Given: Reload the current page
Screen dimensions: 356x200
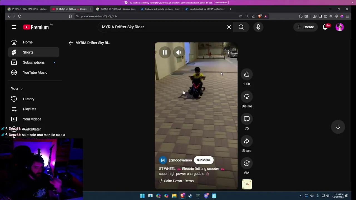Looking at the screenshot, I should pos(19,16).
